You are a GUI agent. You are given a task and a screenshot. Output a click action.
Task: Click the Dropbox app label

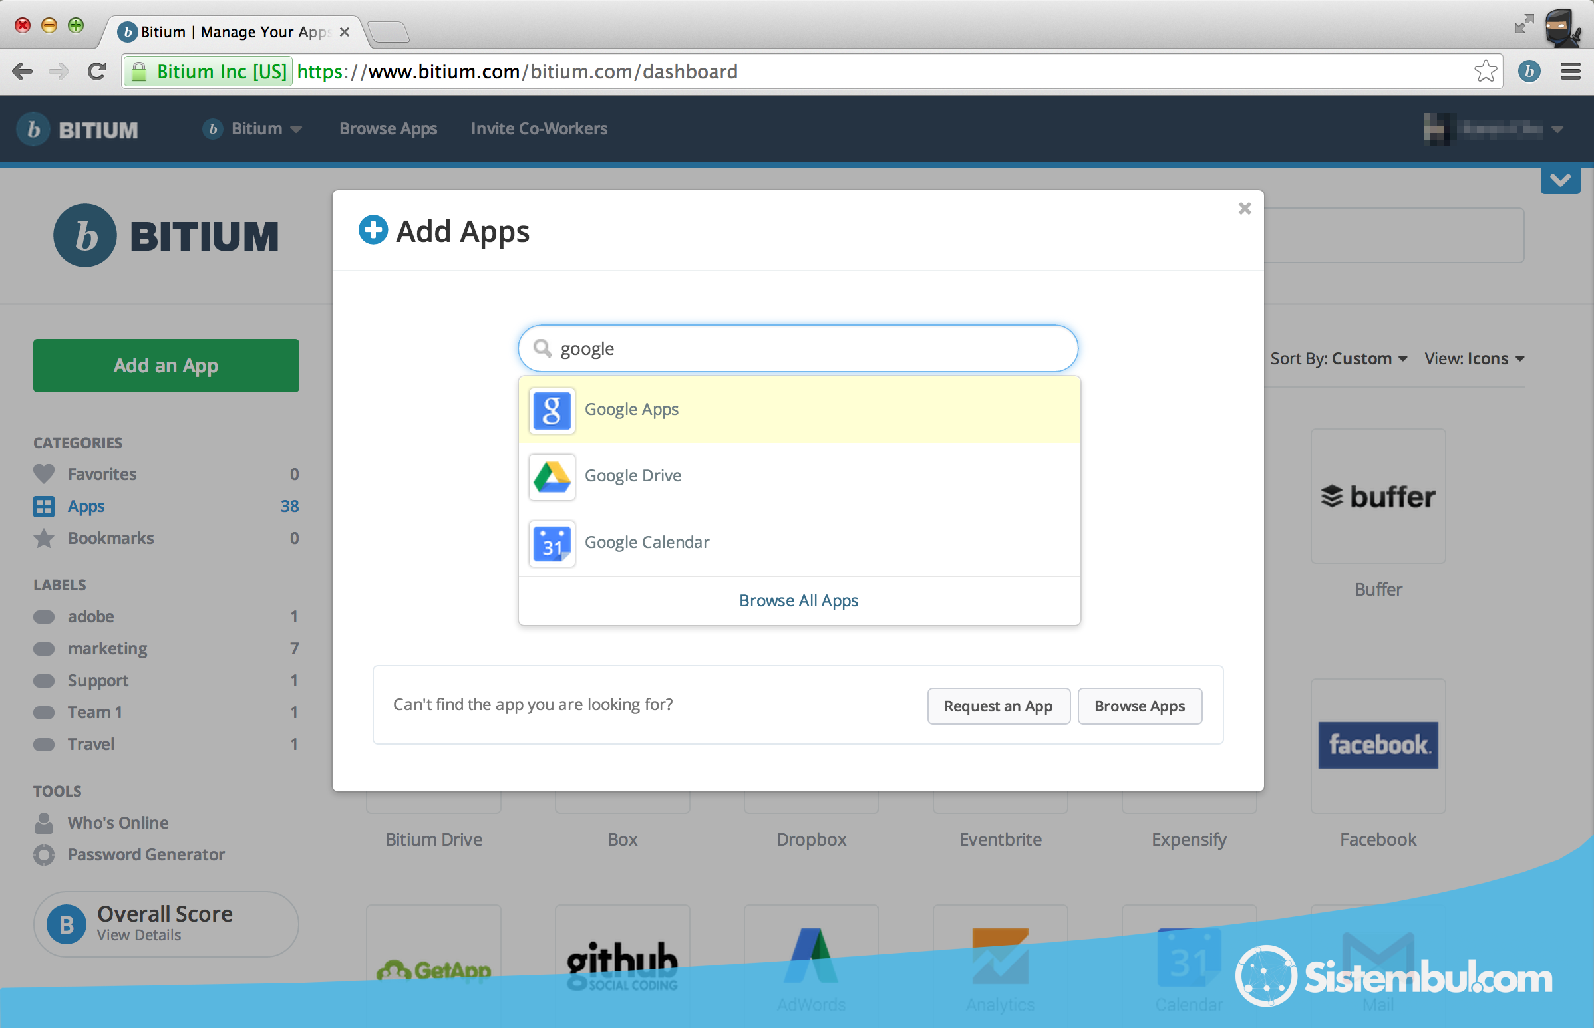point(811,840)
